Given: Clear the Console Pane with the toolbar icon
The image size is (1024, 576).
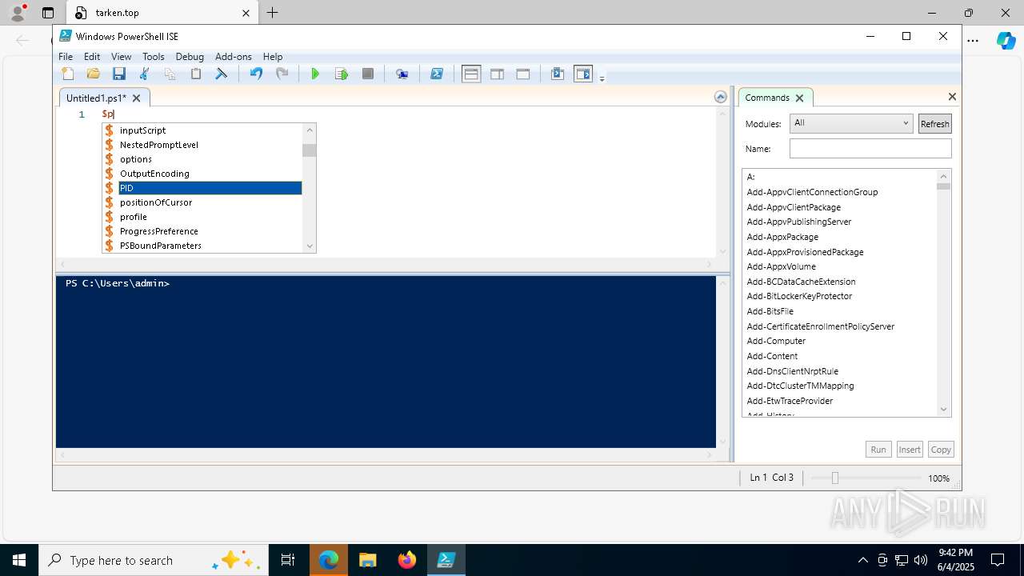Looking at the screenshot, I should click(221, 74).
